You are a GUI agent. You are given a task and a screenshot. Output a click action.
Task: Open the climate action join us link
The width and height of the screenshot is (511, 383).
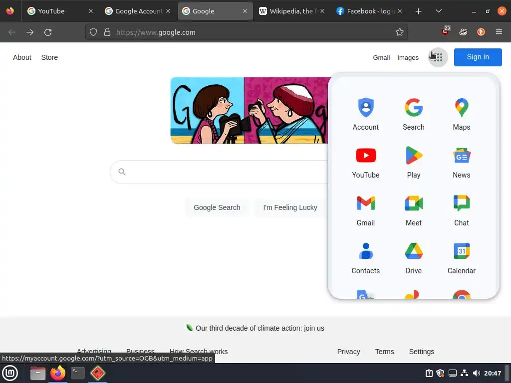[259, 328]
